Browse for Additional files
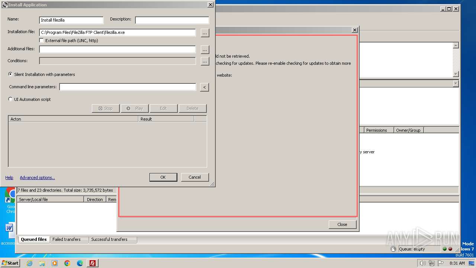 point(205,49)
